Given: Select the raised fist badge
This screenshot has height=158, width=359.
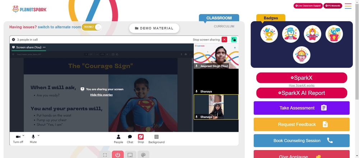Looking at the screenshot, I should pos(291,34).
